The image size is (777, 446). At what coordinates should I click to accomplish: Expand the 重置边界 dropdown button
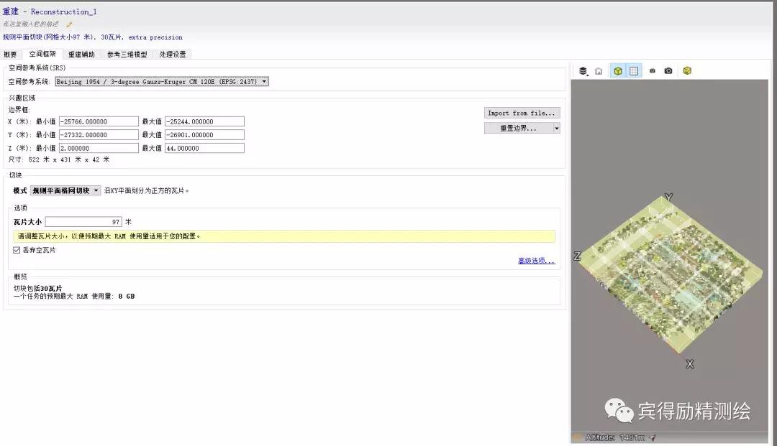point(556,129)
